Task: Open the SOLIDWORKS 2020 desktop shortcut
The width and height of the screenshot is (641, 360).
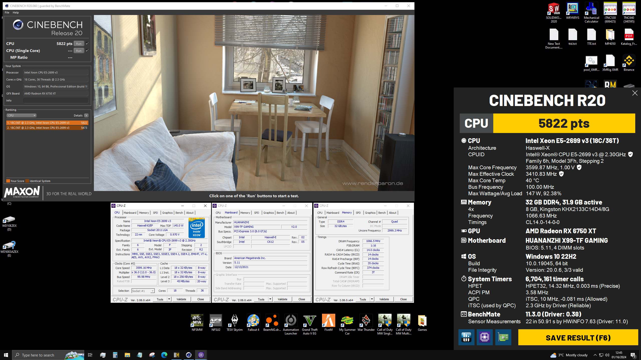Action: 554,12
